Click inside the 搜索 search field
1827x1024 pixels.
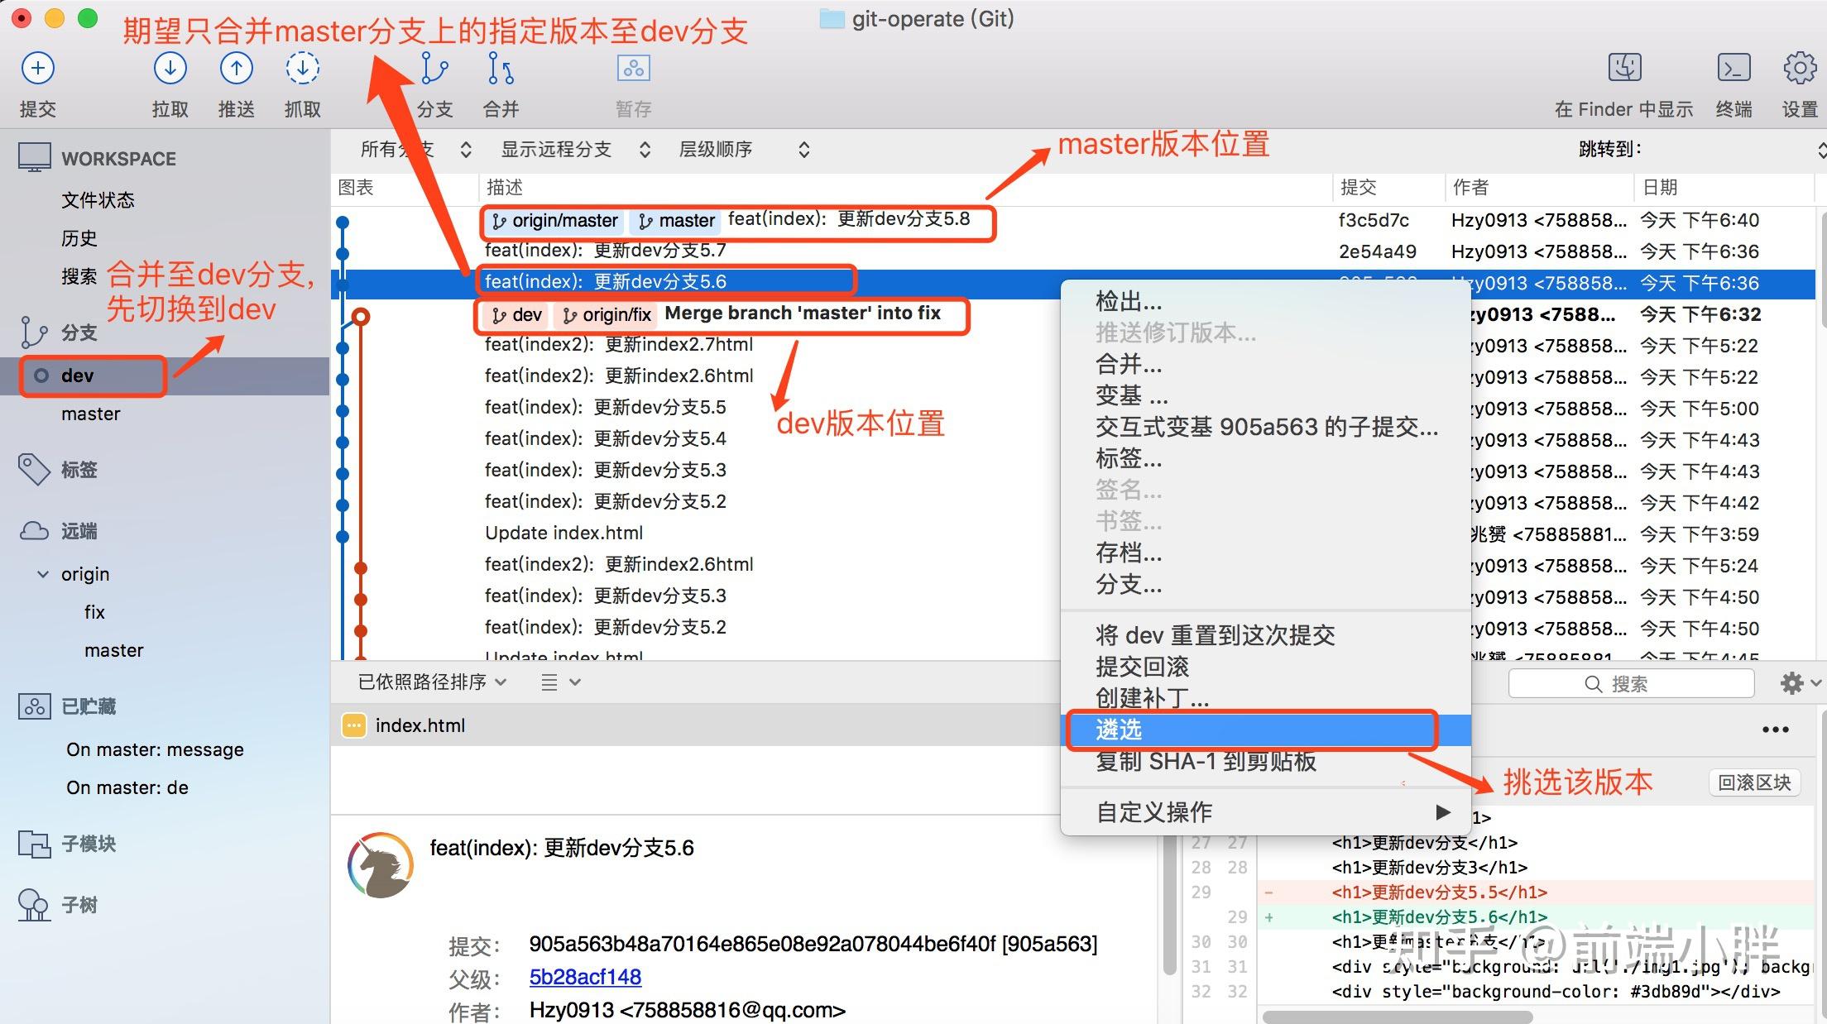[x=1630, y=682]
